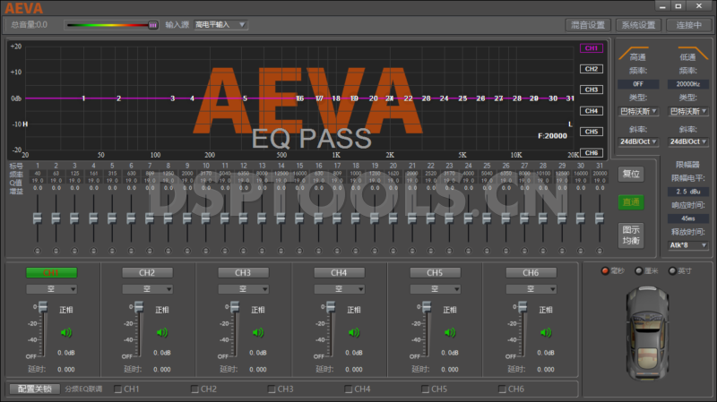
Task: Open the CH6 speaker assignment dropdown
Action: (x=531, y=289)
